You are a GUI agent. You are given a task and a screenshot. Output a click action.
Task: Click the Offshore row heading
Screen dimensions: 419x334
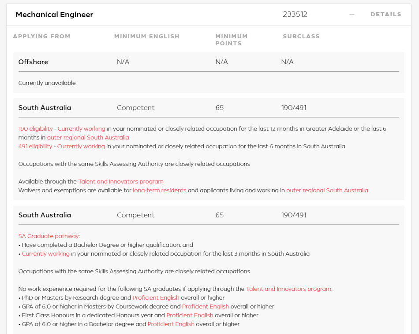(33, 62)
